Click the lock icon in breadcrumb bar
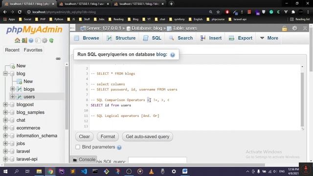This screenshot has width=313, height=176. (285, 28)
